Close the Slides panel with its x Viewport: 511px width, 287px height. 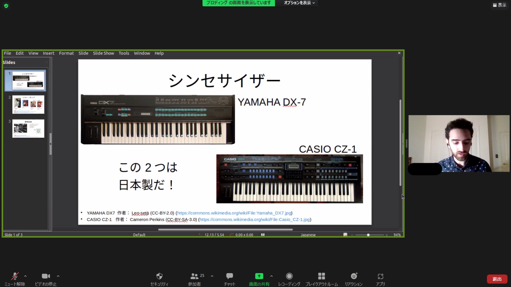[46, 62]
